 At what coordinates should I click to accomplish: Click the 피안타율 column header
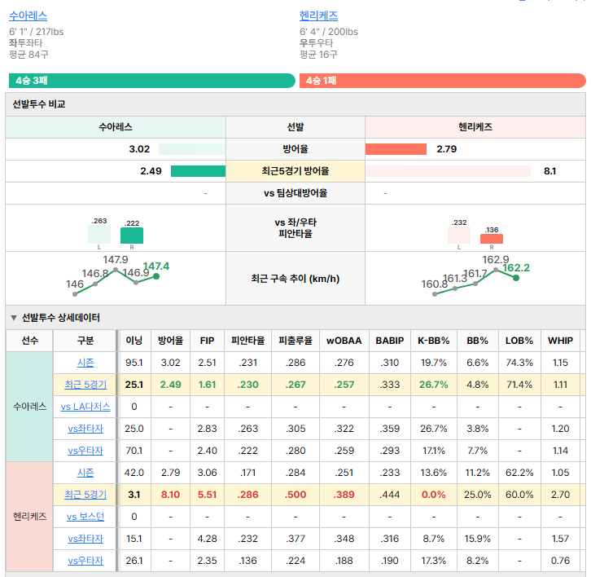(x=247, y=341)
